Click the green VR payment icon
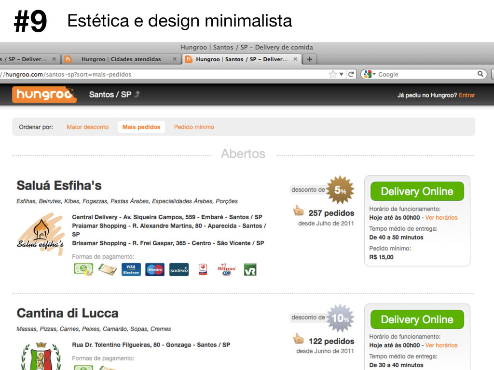 click(x=250, y=270)
